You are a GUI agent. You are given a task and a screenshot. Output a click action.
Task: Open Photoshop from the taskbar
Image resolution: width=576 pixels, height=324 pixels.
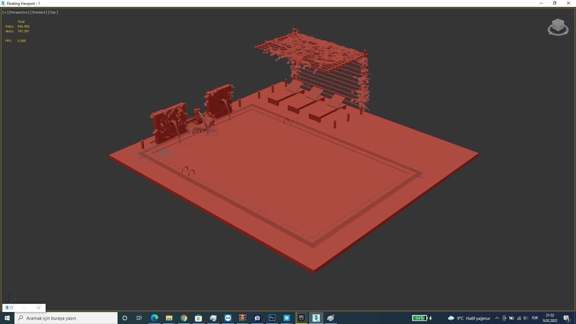point(272,318)
